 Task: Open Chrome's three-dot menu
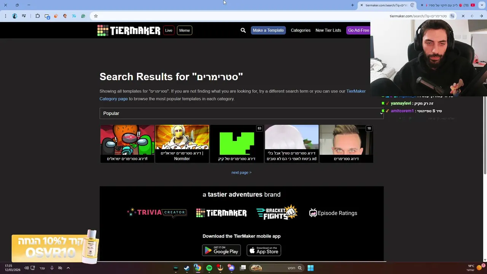coord(5,16)
